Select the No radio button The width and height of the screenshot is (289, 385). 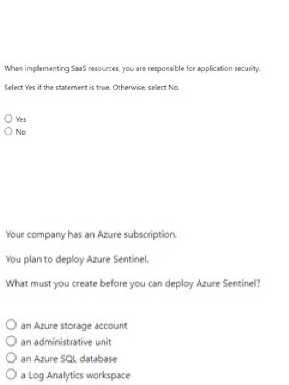[x=8, y=132]
